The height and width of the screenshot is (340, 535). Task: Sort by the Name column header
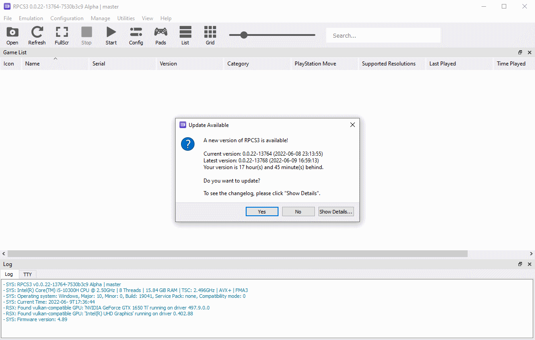(x=32, y=64)
